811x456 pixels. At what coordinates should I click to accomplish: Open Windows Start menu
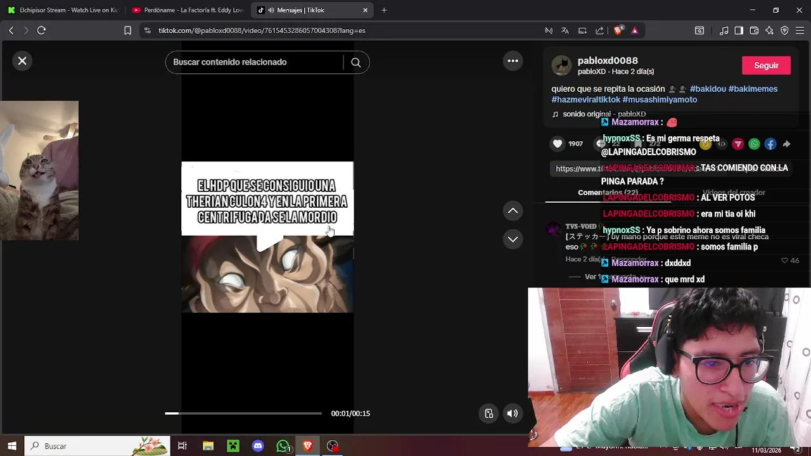click(12, 446)
